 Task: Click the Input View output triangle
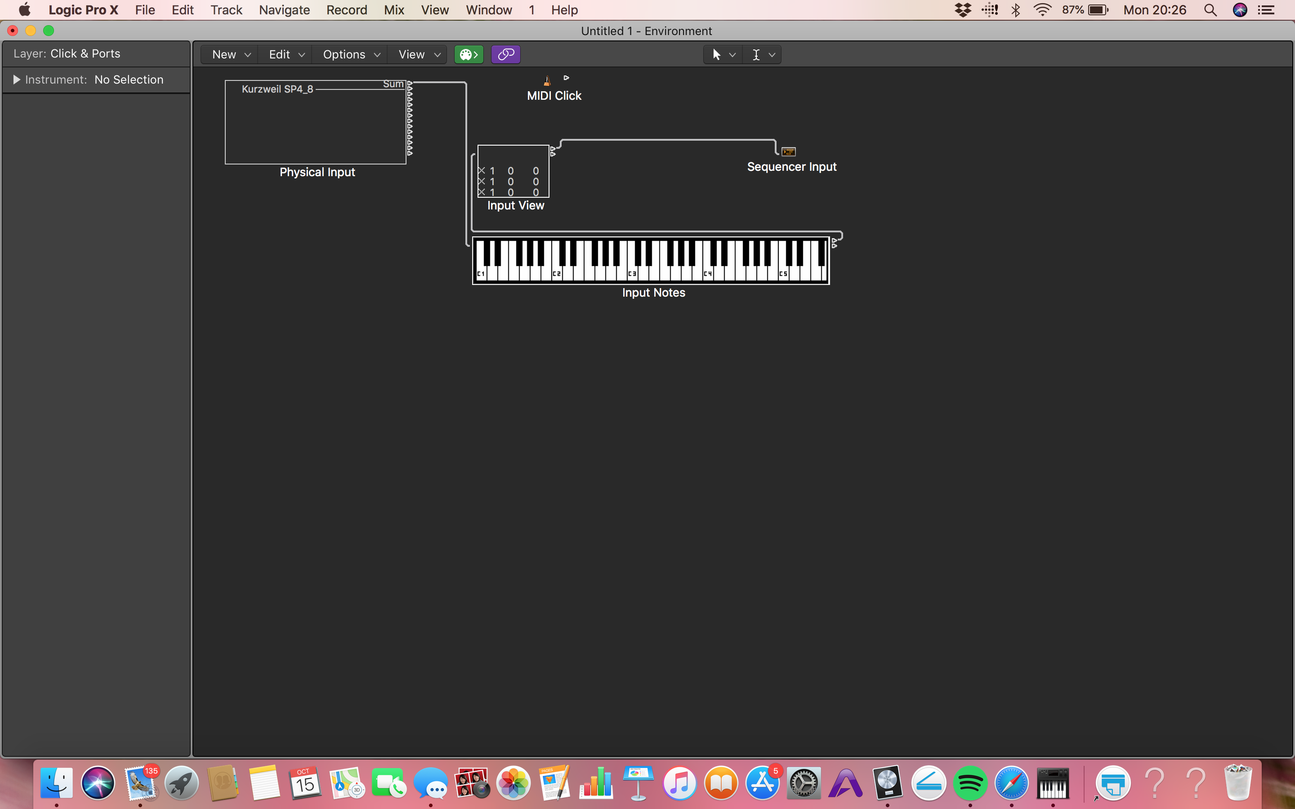tap(553, 149)
